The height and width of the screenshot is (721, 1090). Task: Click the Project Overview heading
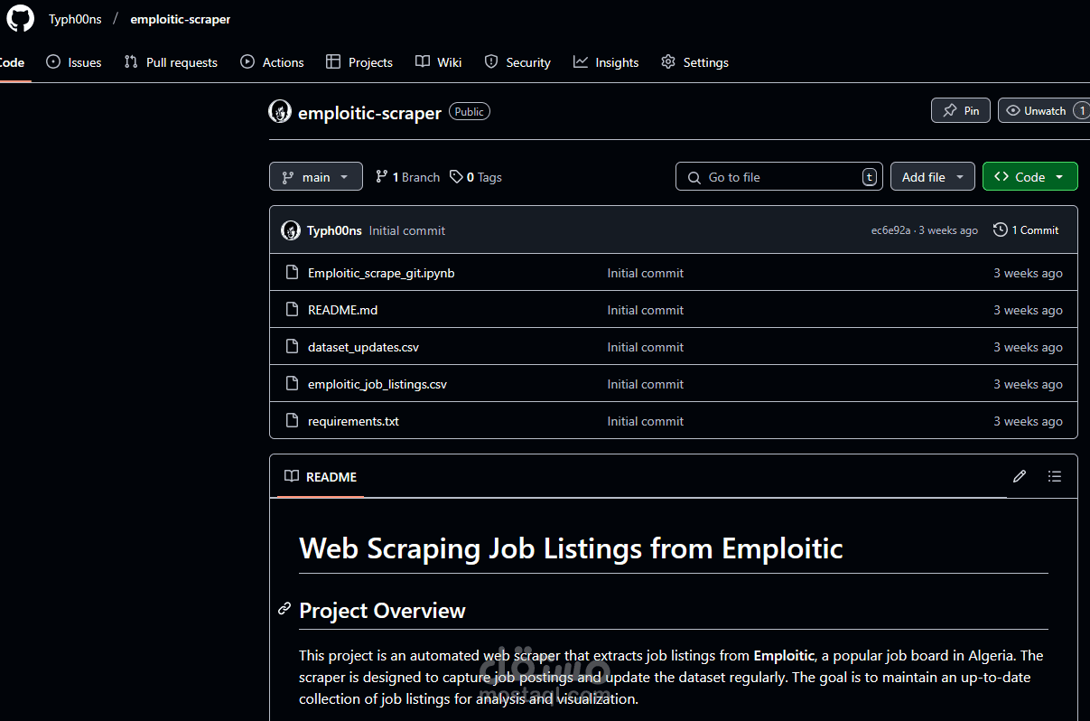tap(382, 611)
